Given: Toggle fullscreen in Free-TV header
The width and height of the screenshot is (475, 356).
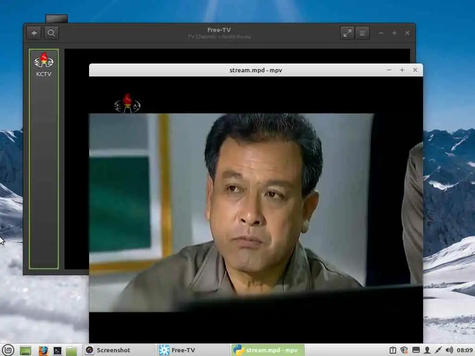Looking at the screenshot, I should click(x=347, y=33).
